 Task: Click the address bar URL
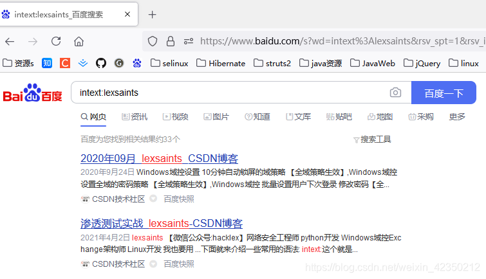(x=342, y=41)
